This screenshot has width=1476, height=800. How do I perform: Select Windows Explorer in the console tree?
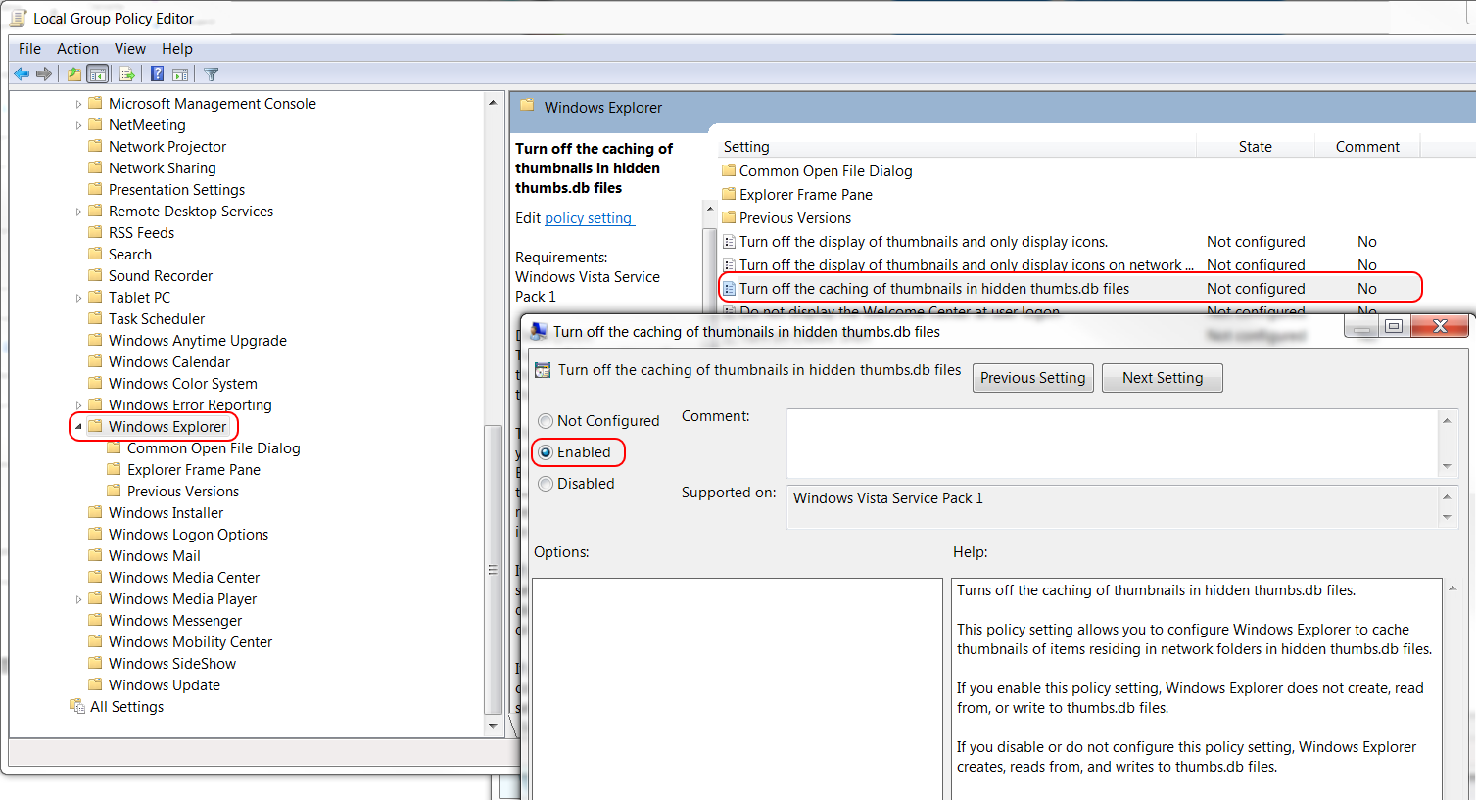167,427
